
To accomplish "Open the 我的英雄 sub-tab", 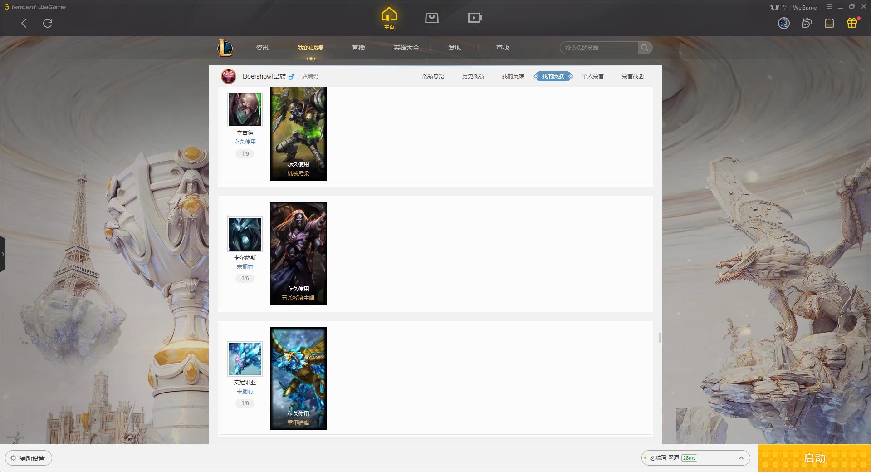I will [x=513, y=76].
